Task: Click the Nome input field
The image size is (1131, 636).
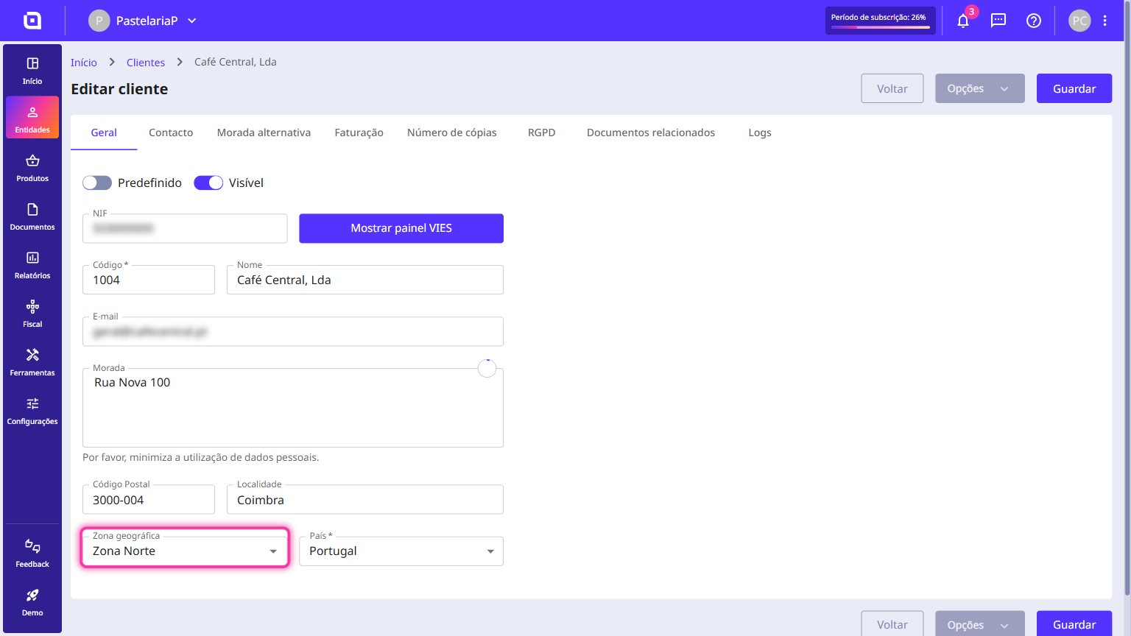Action: 365,280
